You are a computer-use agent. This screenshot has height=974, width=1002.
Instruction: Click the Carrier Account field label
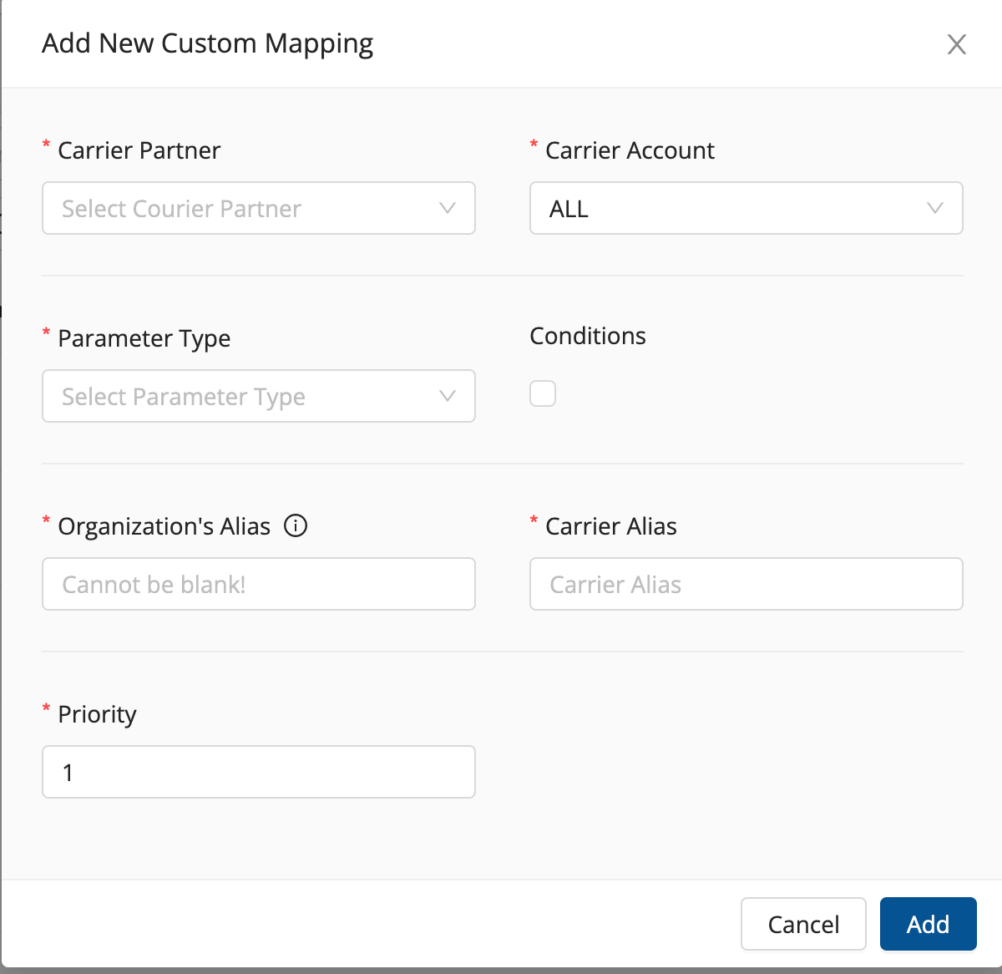(630, 150)
